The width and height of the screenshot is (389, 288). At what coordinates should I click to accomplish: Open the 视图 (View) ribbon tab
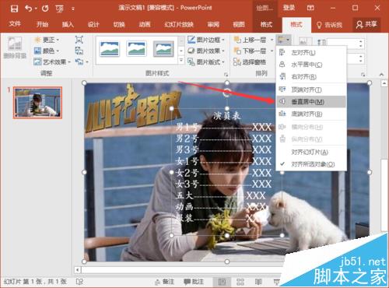(239, 25)
